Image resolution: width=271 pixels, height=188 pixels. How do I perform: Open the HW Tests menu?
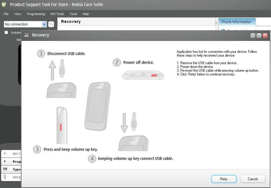pos(57,14)
